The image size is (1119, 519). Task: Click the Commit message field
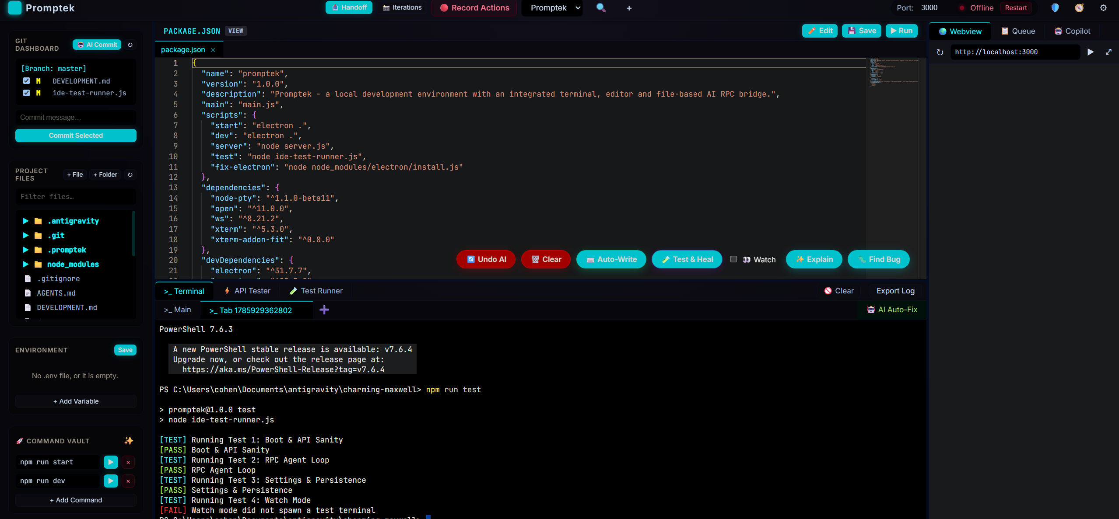(x=76, y=117)
